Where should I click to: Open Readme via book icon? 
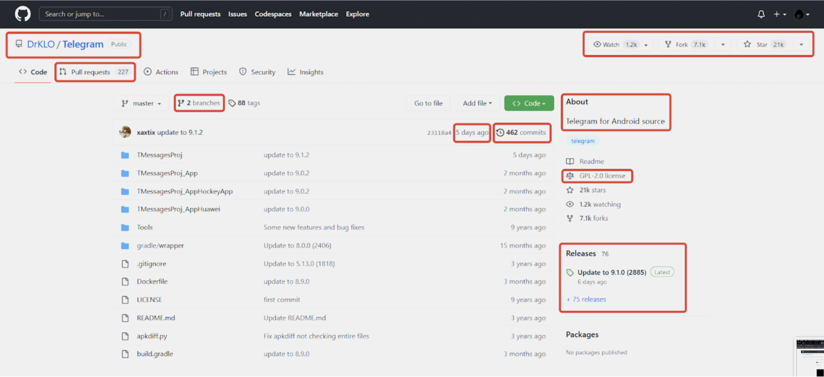click(x=570, y=161)
